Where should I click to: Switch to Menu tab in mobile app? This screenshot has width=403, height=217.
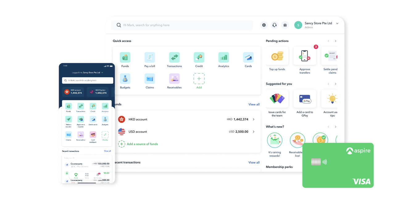coord(87,176)
